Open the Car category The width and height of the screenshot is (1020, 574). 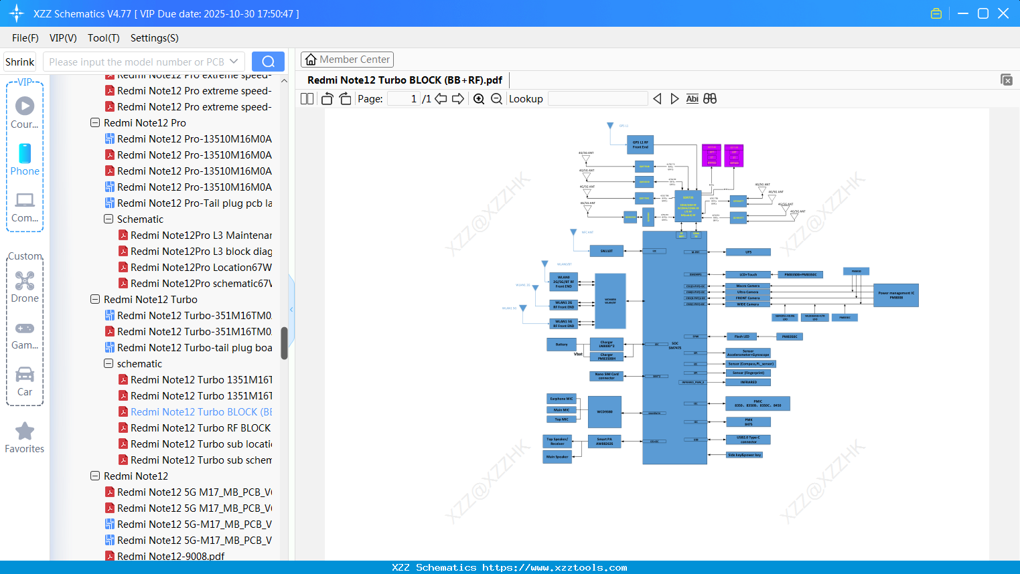[x=25, y=381]
